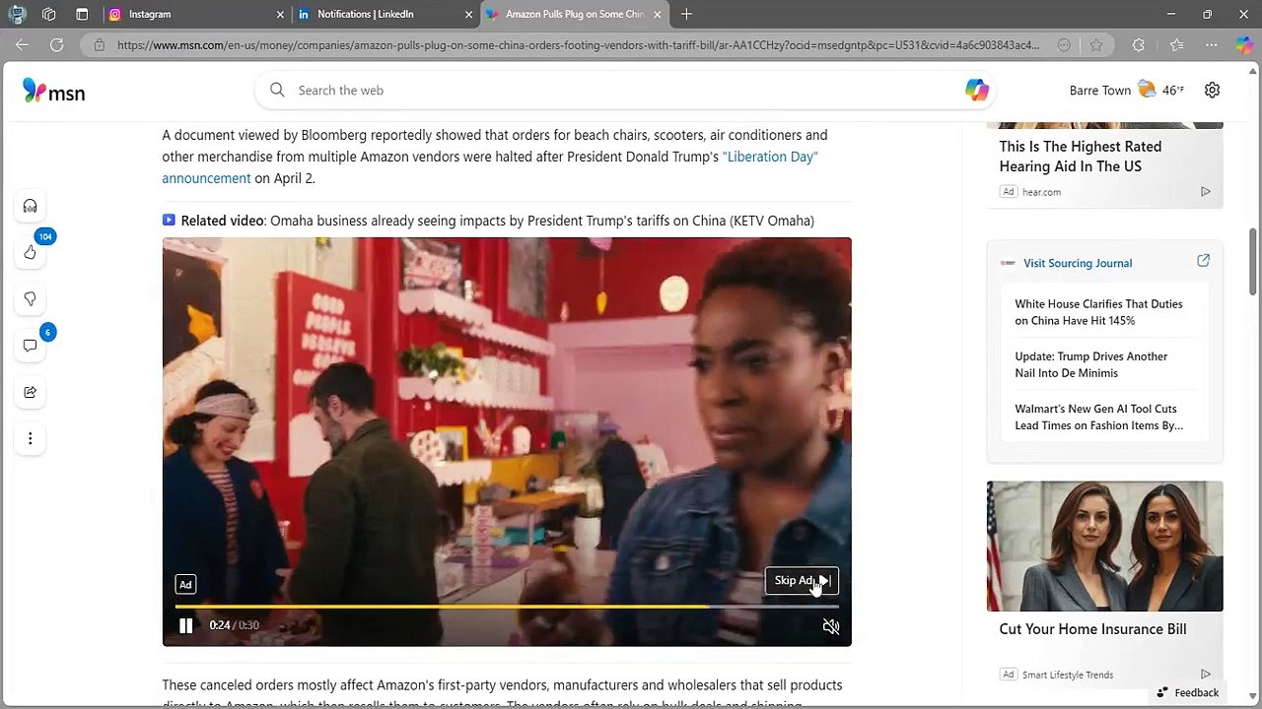Screen dimensions: 1262x709
Task: View site information lock icon
Action: coord(99,45)
